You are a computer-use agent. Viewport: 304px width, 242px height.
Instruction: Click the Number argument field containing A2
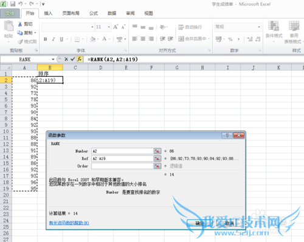tap(122, 151)
